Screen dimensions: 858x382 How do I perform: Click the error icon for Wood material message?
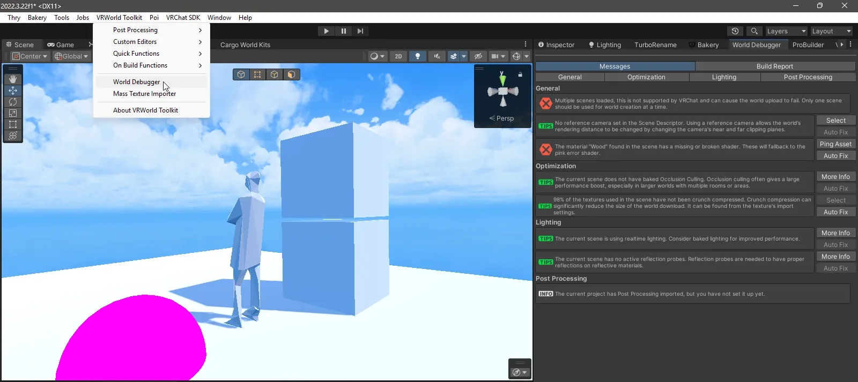click(546, 149)
